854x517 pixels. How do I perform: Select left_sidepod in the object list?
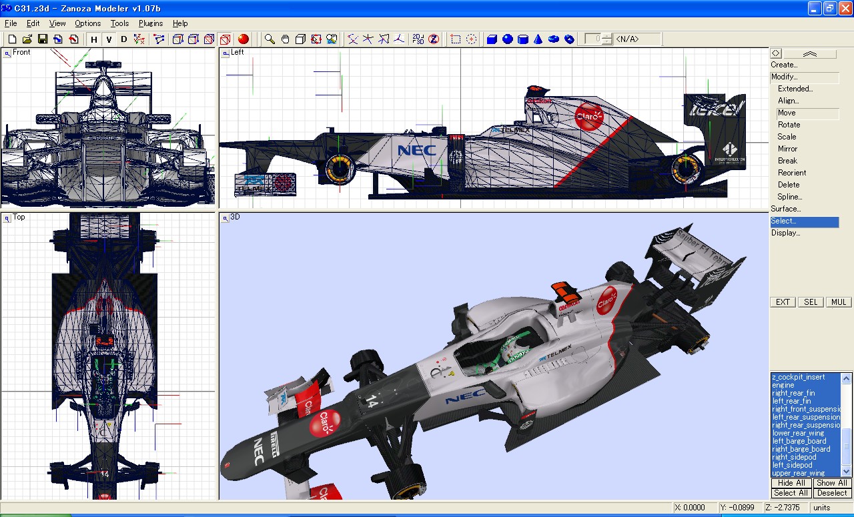[x=792, y=465]
